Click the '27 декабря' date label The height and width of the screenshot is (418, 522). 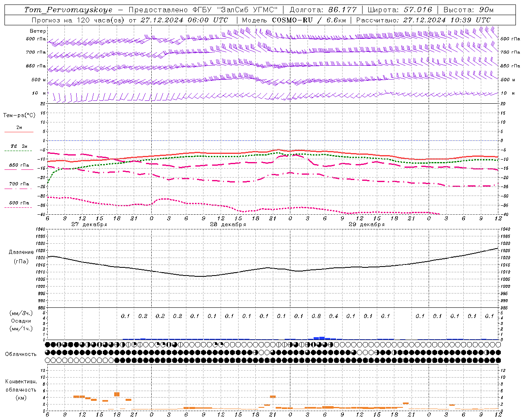click(89, 224)
